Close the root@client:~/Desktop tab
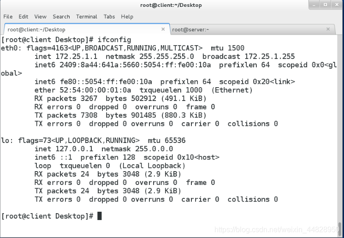The image size is (344, 238). tap(163, 29)
